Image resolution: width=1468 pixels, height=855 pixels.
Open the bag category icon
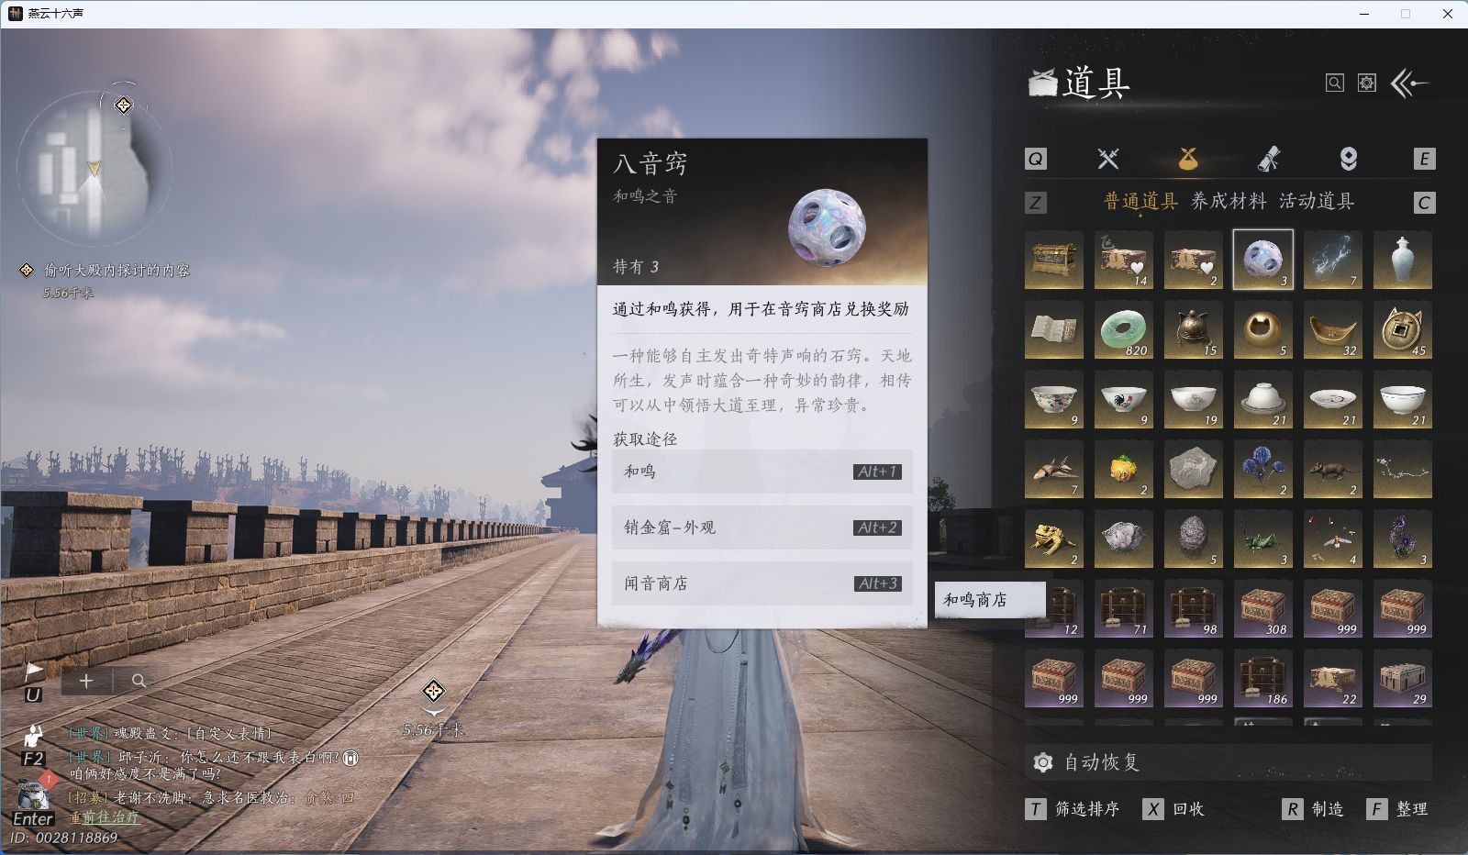click(x=1187, y=158)
